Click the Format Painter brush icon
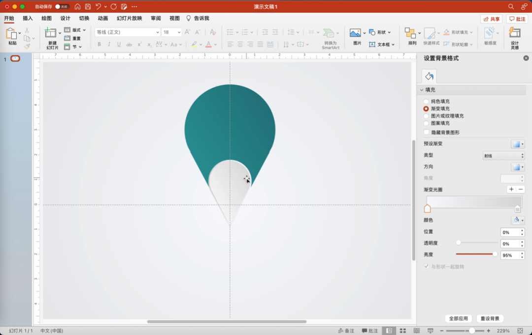Screen dimensions: 532x335 27,46
